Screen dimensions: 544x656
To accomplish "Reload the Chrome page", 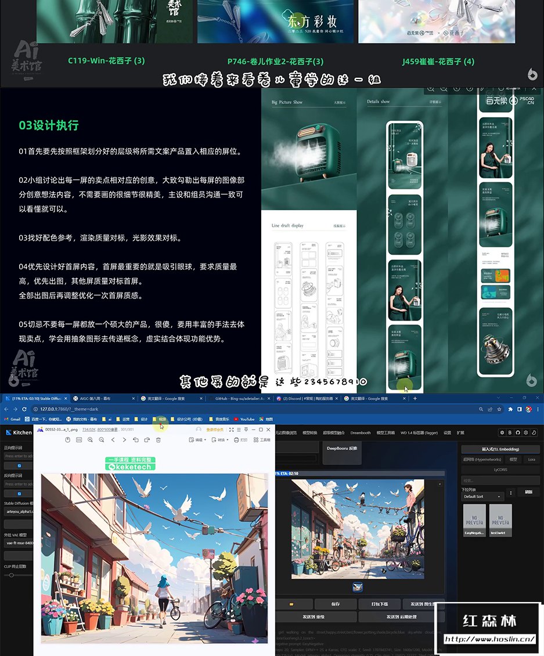I will pyautogui.click(x=24, y=409).
